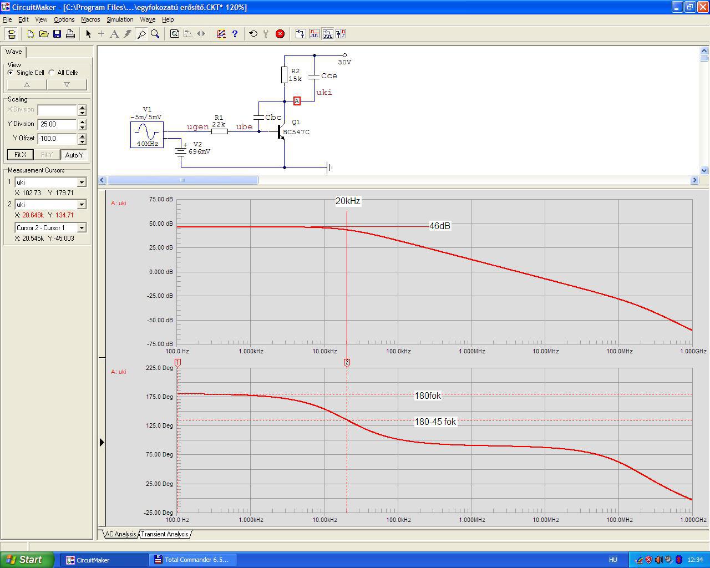Switch to the AC Analysis tab

pyautogui.click(x=120, y=534)
